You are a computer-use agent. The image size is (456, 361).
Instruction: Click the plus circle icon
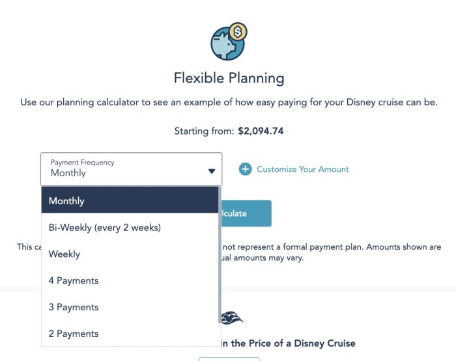246,169
